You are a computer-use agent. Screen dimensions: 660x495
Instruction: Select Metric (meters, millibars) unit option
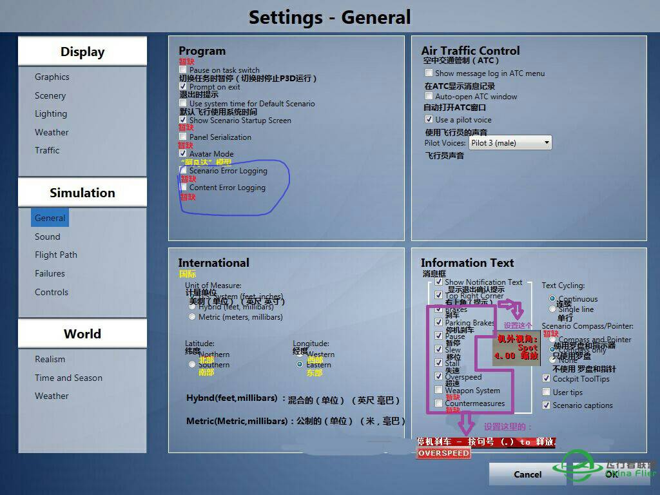[x=192, y=317]
